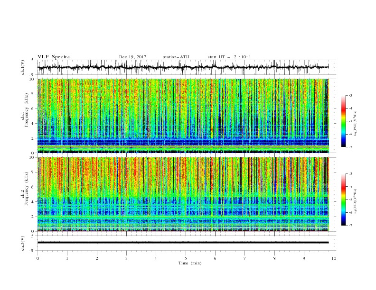376x290 pixels.
Task: Click the 'station=ATH' label
Action: [x=176, y=57]
